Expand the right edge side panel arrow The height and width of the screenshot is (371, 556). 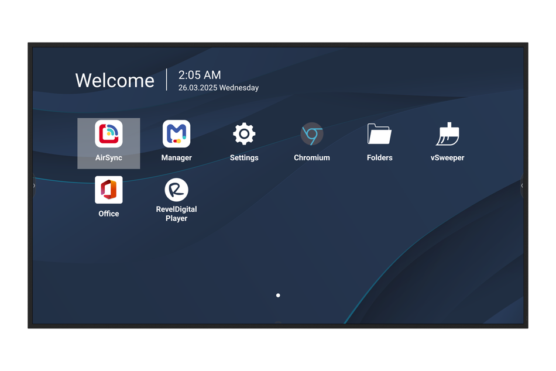tap(522, 185)
